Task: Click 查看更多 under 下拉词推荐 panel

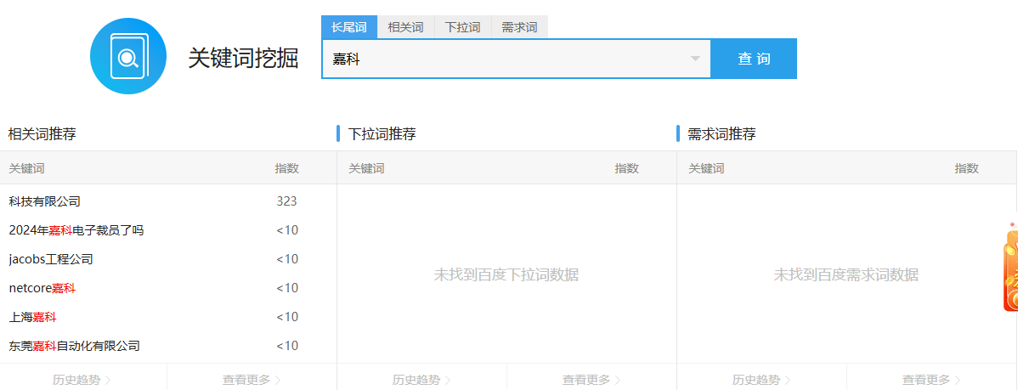Action: point(591,380)
